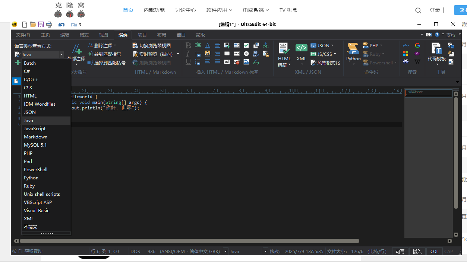
Task: Toggle the 可写 writable status indicator
Action: [x=400, y=252]
